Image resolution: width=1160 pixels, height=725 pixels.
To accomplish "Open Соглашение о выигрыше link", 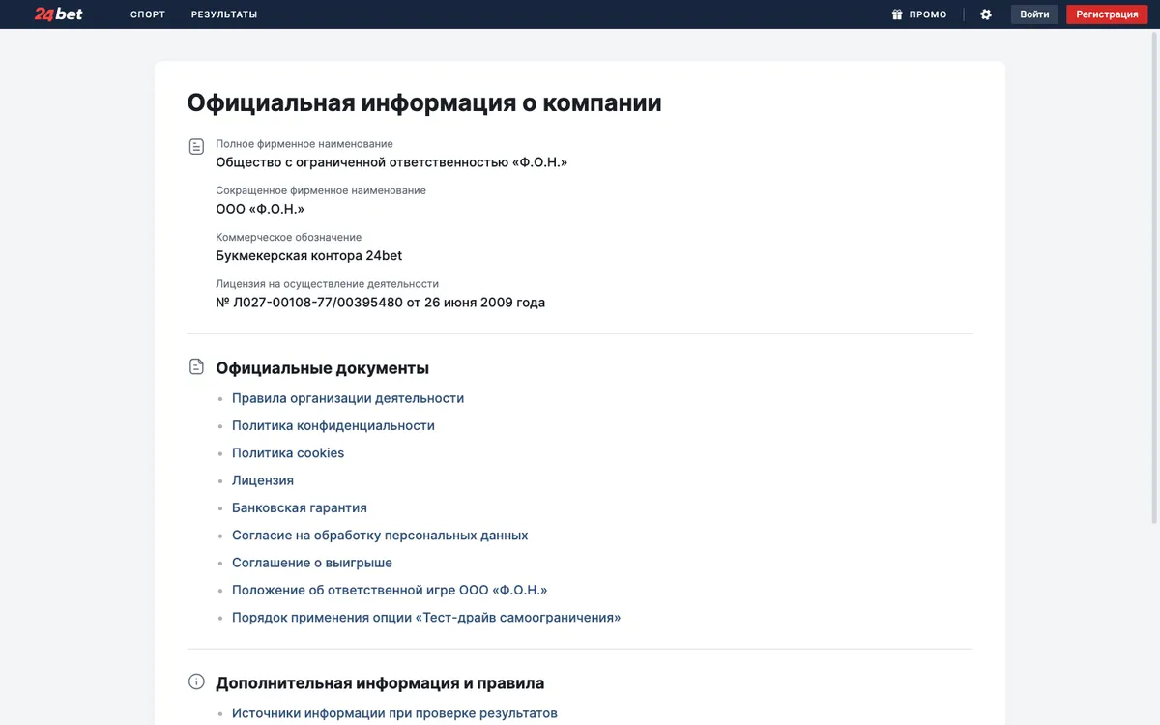I will 312,563.
